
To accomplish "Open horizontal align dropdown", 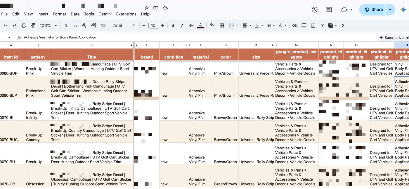I will pyautogui.click(x=247, y=26).
